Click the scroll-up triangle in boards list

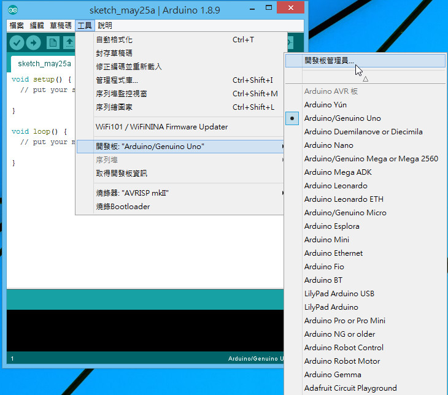[x=365, y=79]
